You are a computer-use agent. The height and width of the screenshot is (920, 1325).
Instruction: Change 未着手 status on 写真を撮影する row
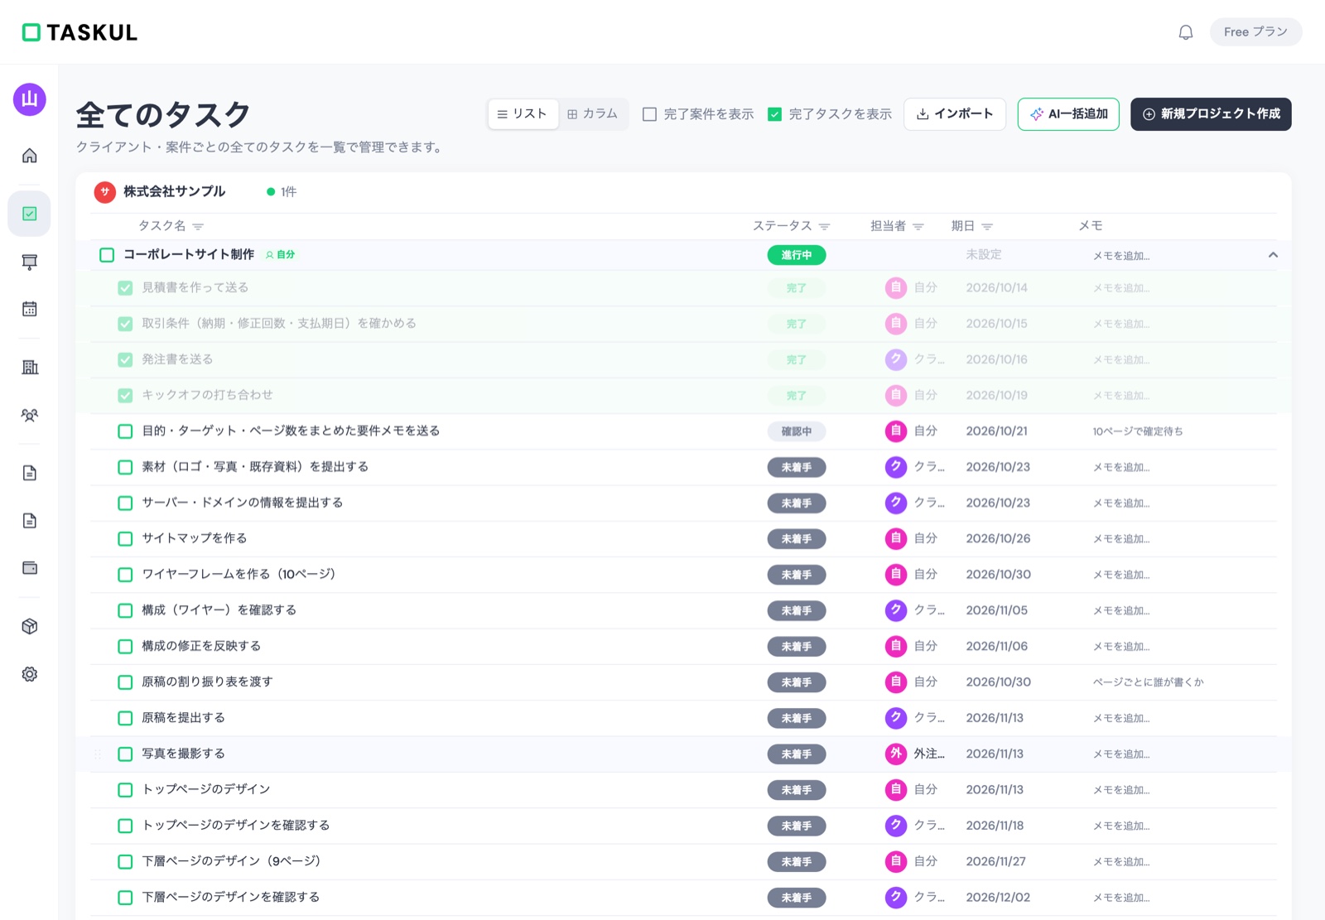796,754
